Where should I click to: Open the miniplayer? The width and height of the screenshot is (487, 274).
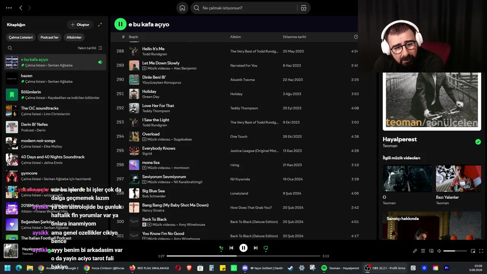coord(473,251)
